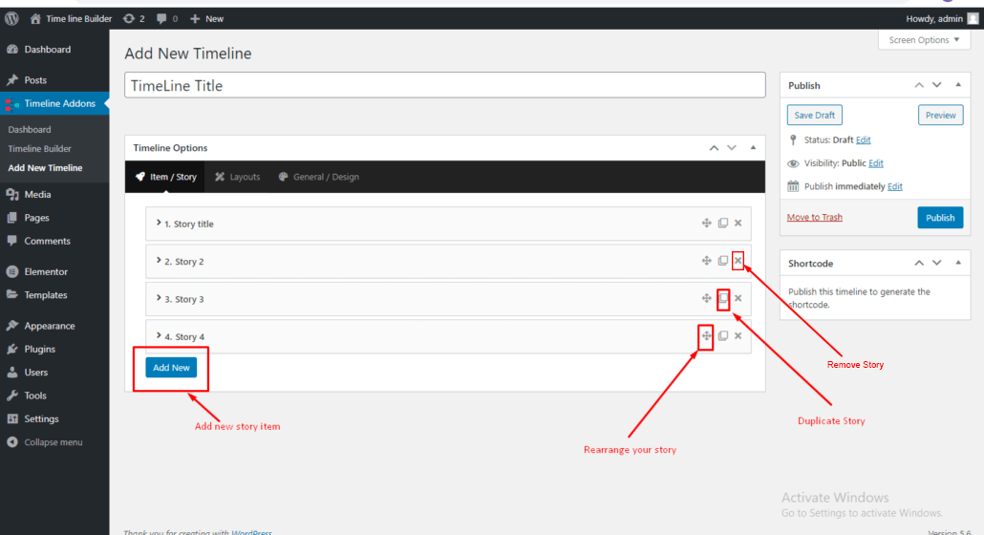
Task: Click the blue Publish button
Action: (x=940, y=218)
